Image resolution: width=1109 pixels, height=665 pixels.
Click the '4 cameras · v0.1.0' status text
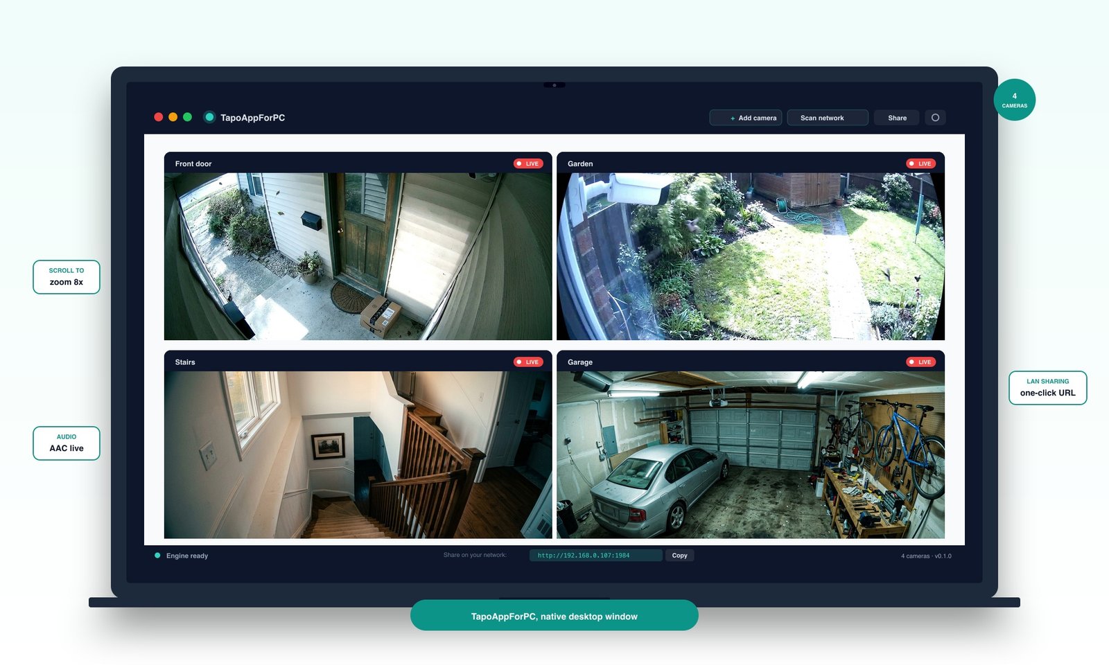coord(926,556)
